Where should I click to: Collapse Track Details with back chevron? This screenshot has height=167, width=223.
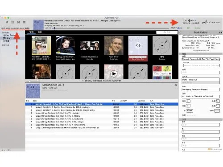click(180, 33)
